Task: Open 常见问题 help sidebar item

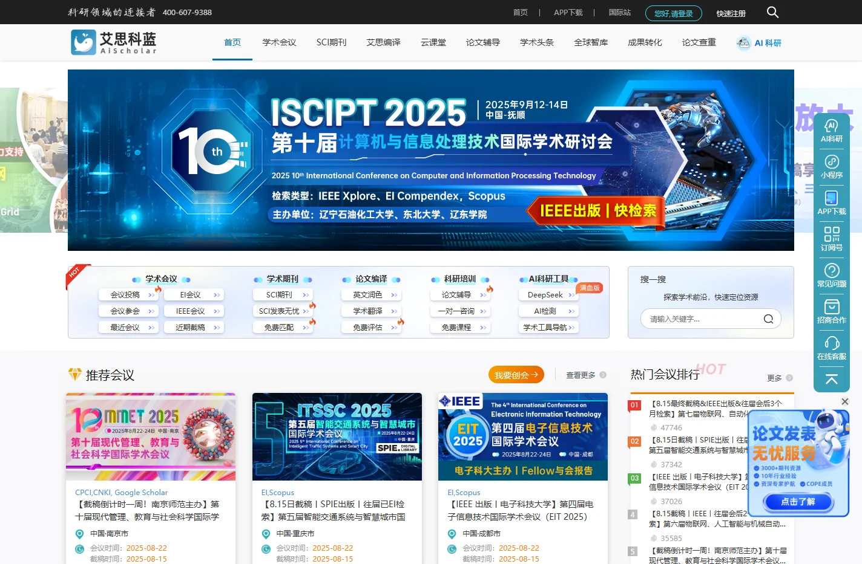Action: [832, 276]
